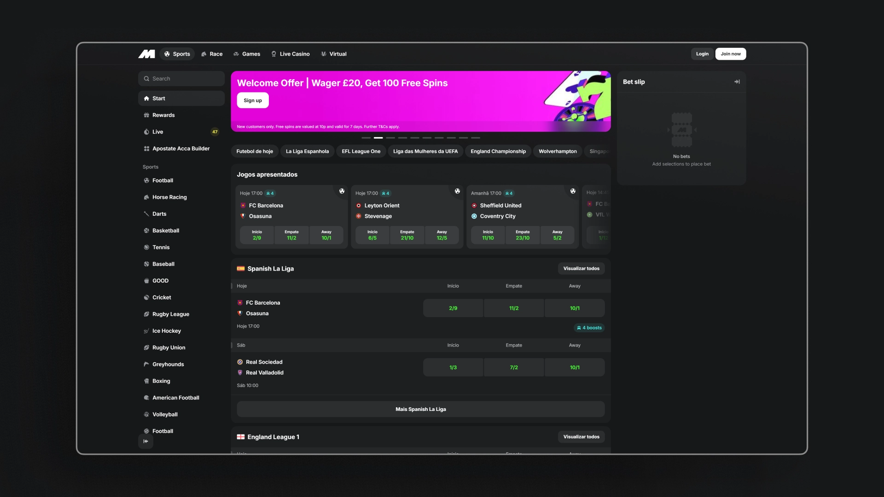Open the 4 boosts badge for Barcelona match
Viewport: 884px width, 497px height.
[589, 328]
